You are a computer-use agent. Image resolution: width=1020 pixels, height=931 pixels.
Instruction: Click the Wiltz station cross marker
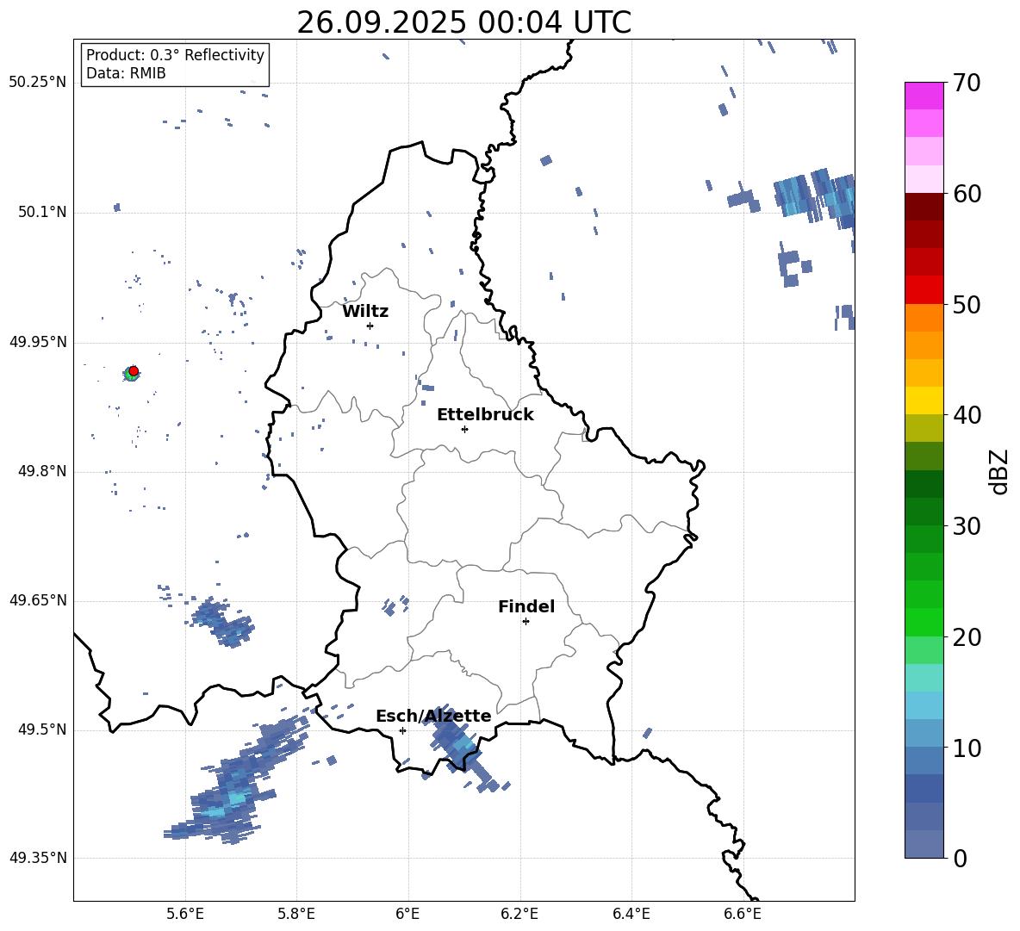[370, 326]
